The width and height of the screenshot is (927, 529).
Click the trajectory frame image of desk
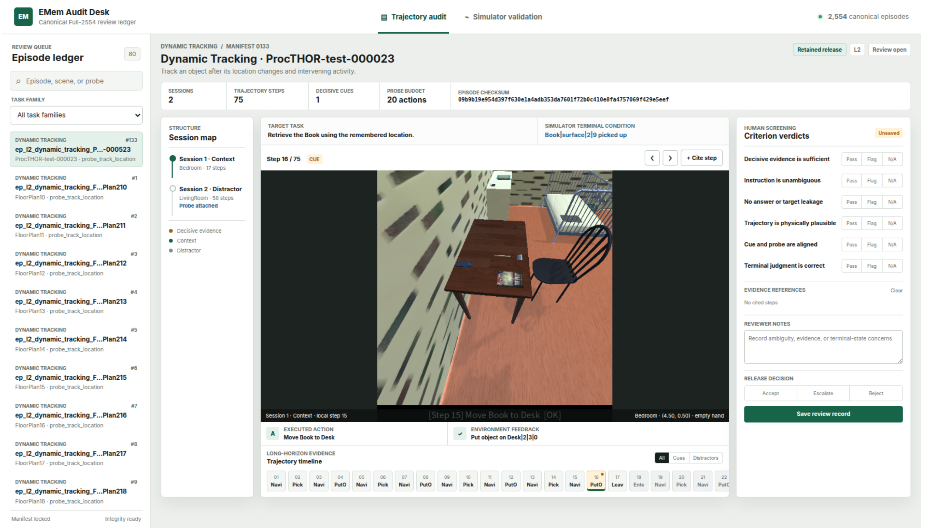[x=495, y=288]
